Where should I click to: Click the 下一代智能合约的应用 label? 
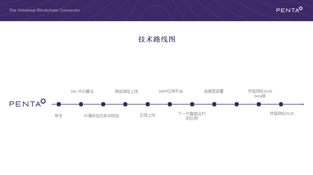[192, 116]
